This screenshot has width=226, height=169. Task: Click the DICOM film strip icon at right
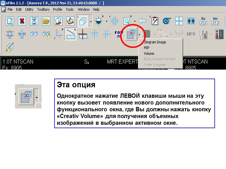click(219, 34)
